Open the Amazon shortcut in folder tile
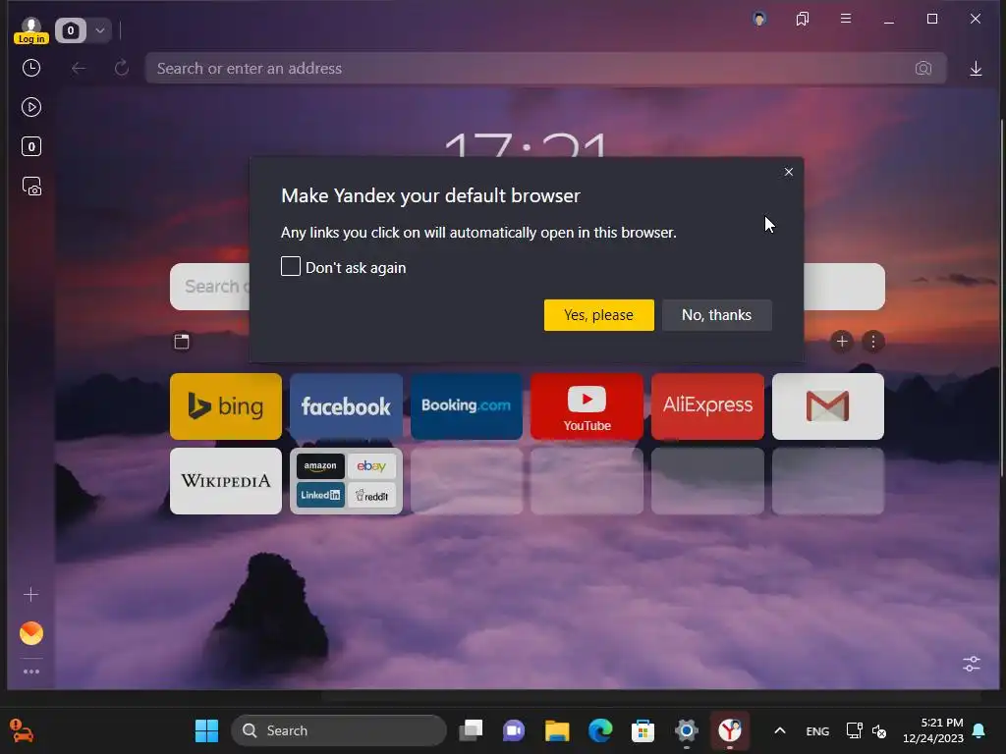This screenshot has width=1006, height=754. [320, 466]
